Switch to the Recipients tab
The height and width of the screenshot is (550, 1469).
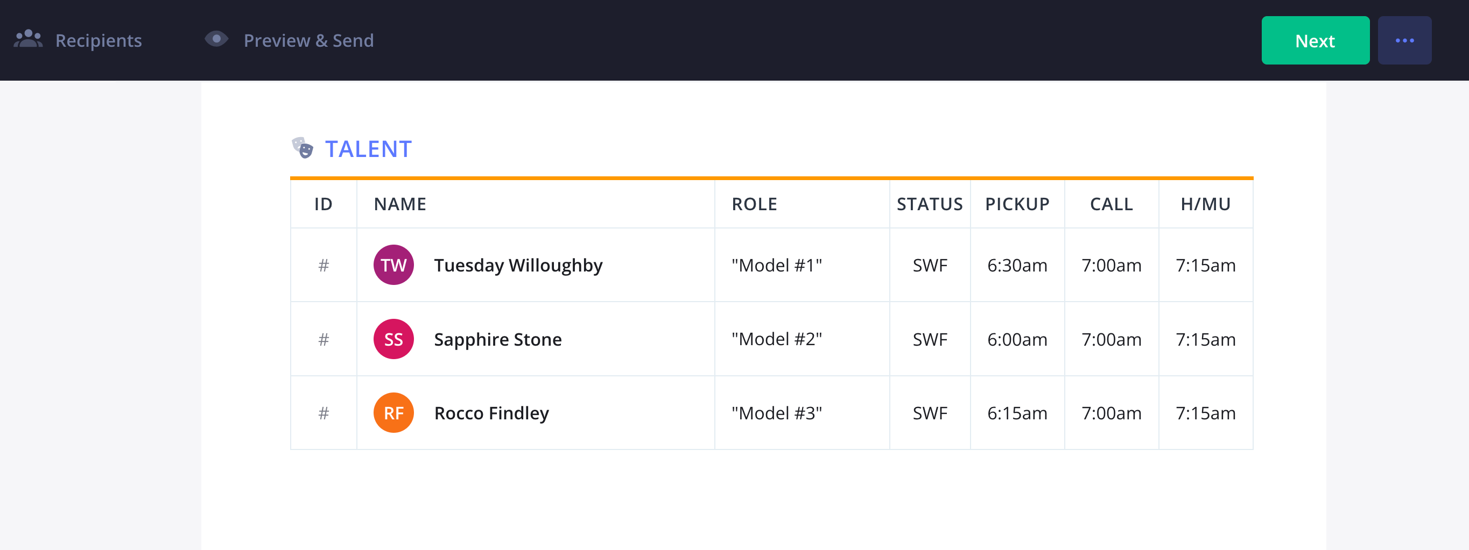pyautogui.click(x=98, y=40)
